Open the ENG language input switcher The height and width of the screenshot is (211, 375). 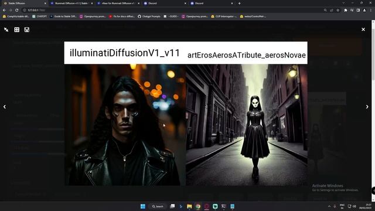pos(342,206)
